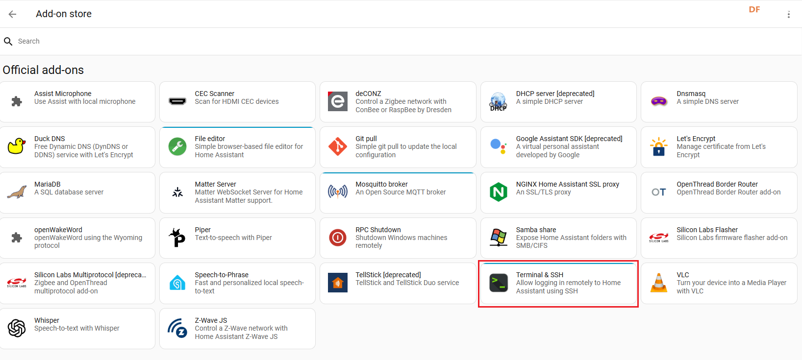The image size is (802, 360).
Task: Click the Z-Wave JS logo icon
Action: pos(177,328)
